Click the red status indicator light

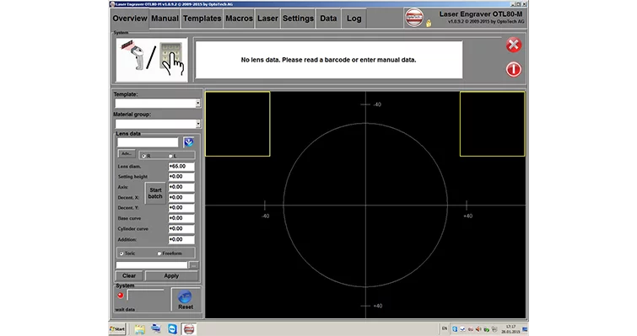pyautogui.click(x=121, y=296)
